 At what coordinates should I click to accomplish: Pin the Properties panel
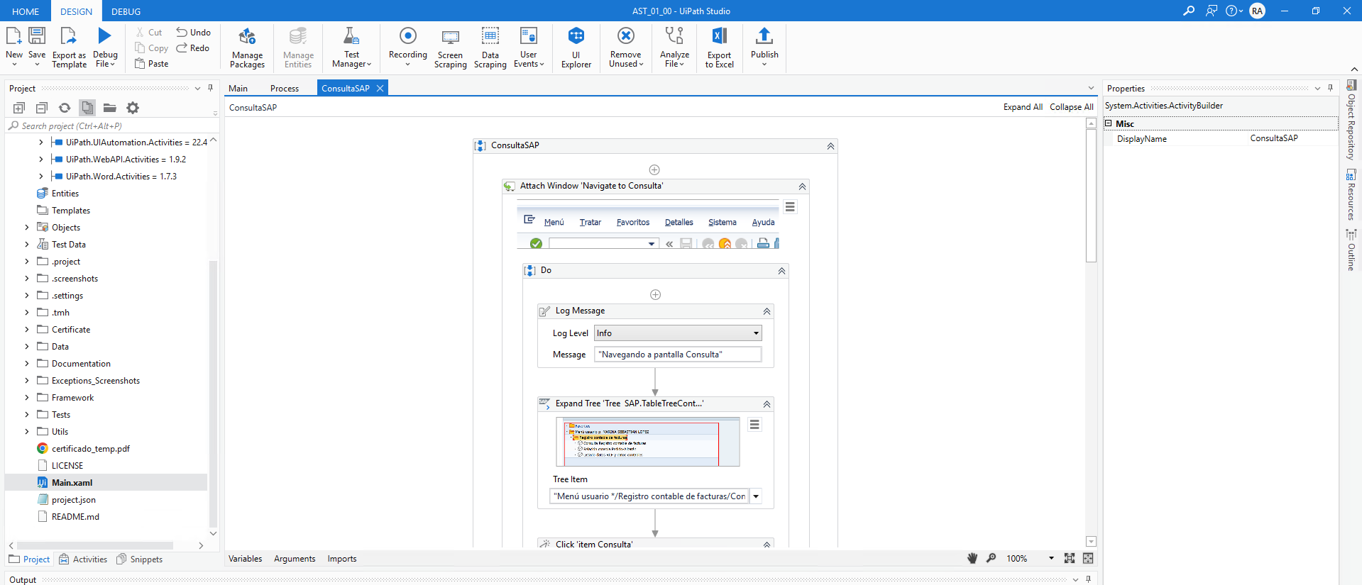tap(1331, 88)
